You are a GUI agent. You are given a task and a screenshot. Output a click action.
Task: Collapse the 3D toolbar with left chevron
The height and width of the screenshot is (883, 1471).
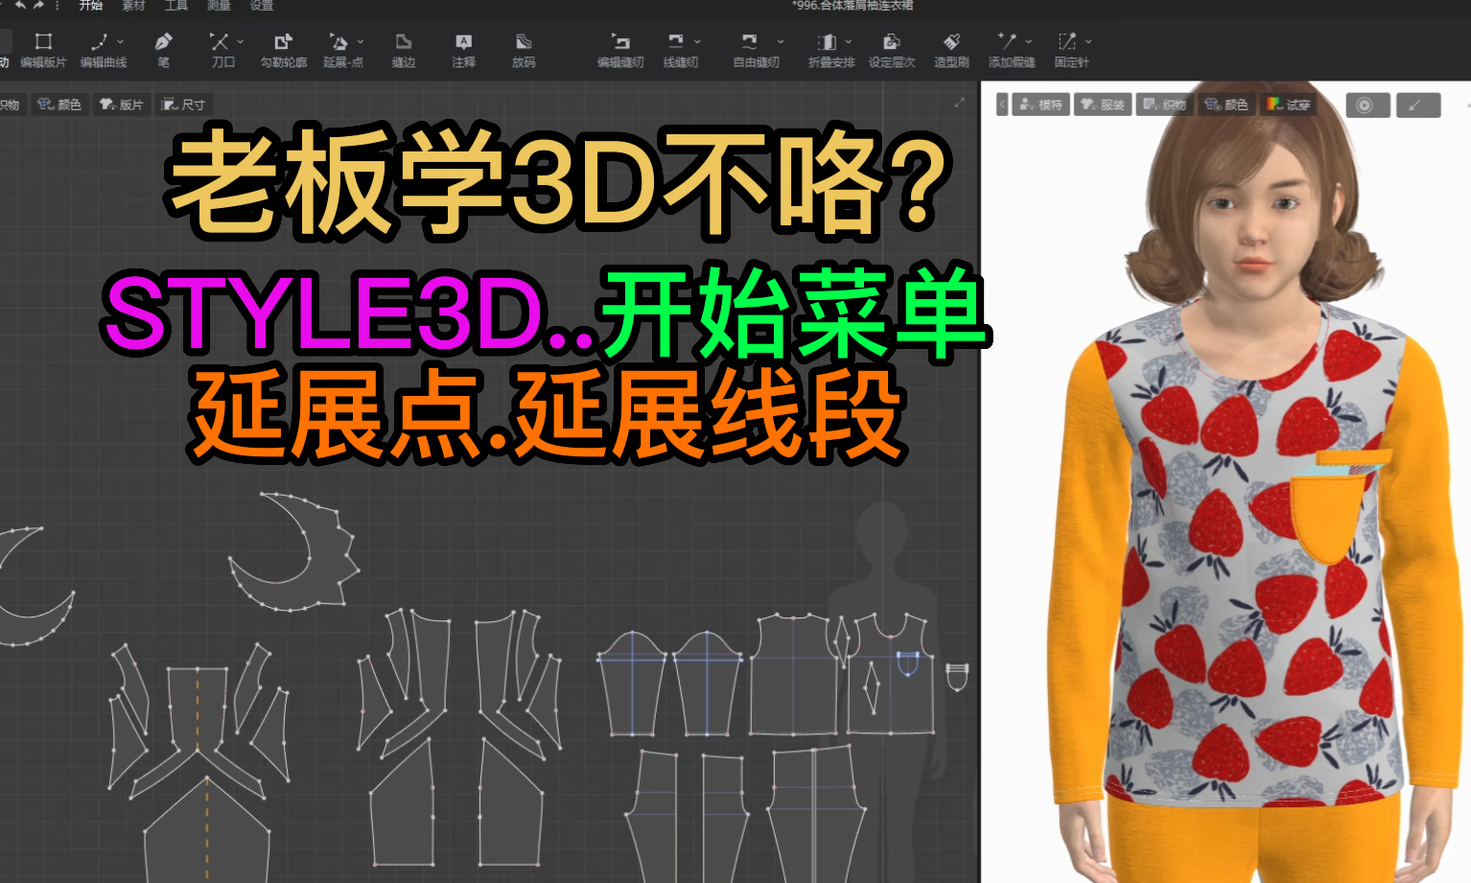coord(1002,105)
